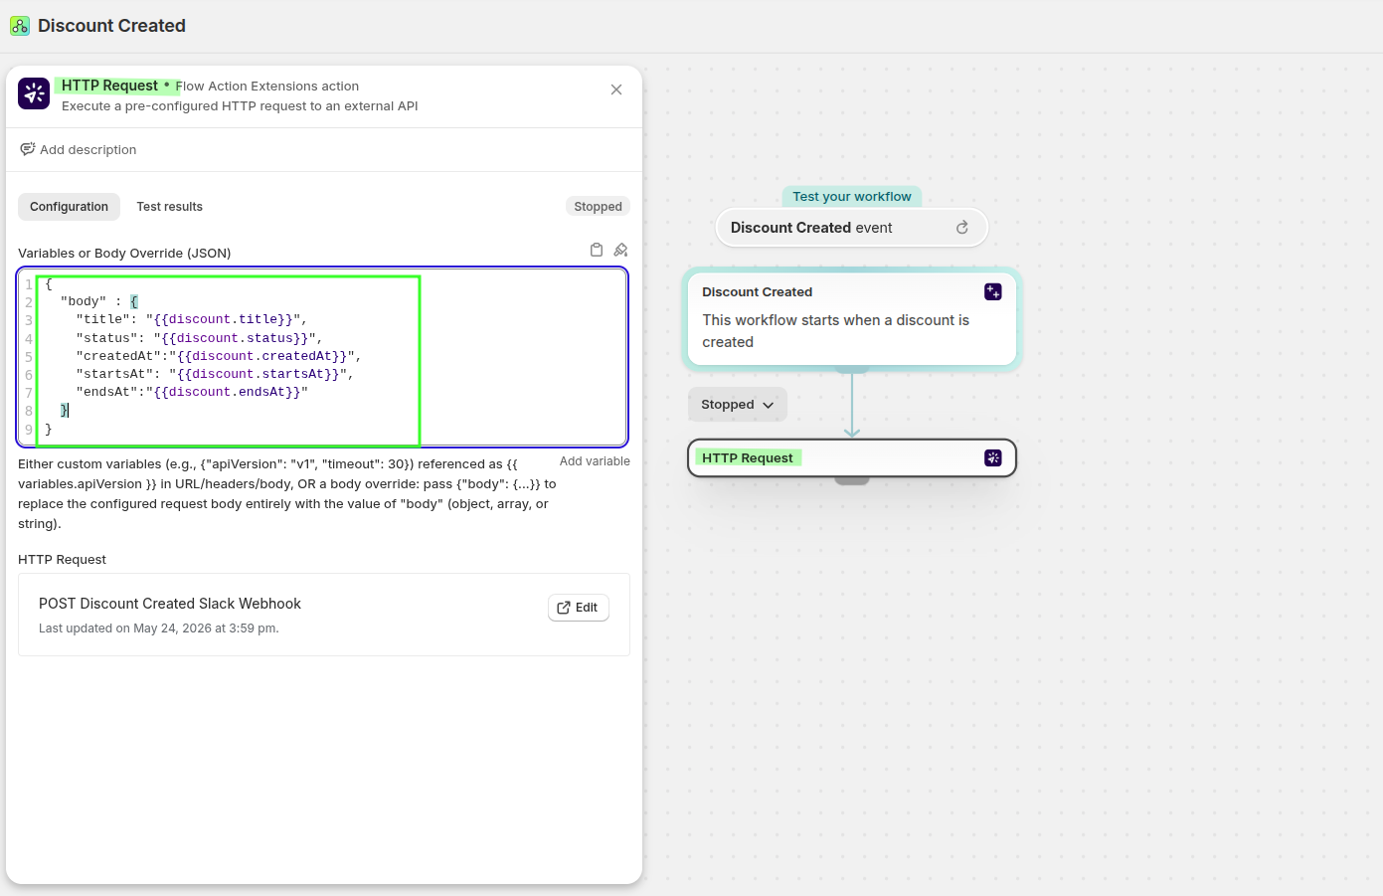Viewport: 1383px width, 896px height.
Task: Select the Discount Created trigger node
Action: click(x=852, y=319)
